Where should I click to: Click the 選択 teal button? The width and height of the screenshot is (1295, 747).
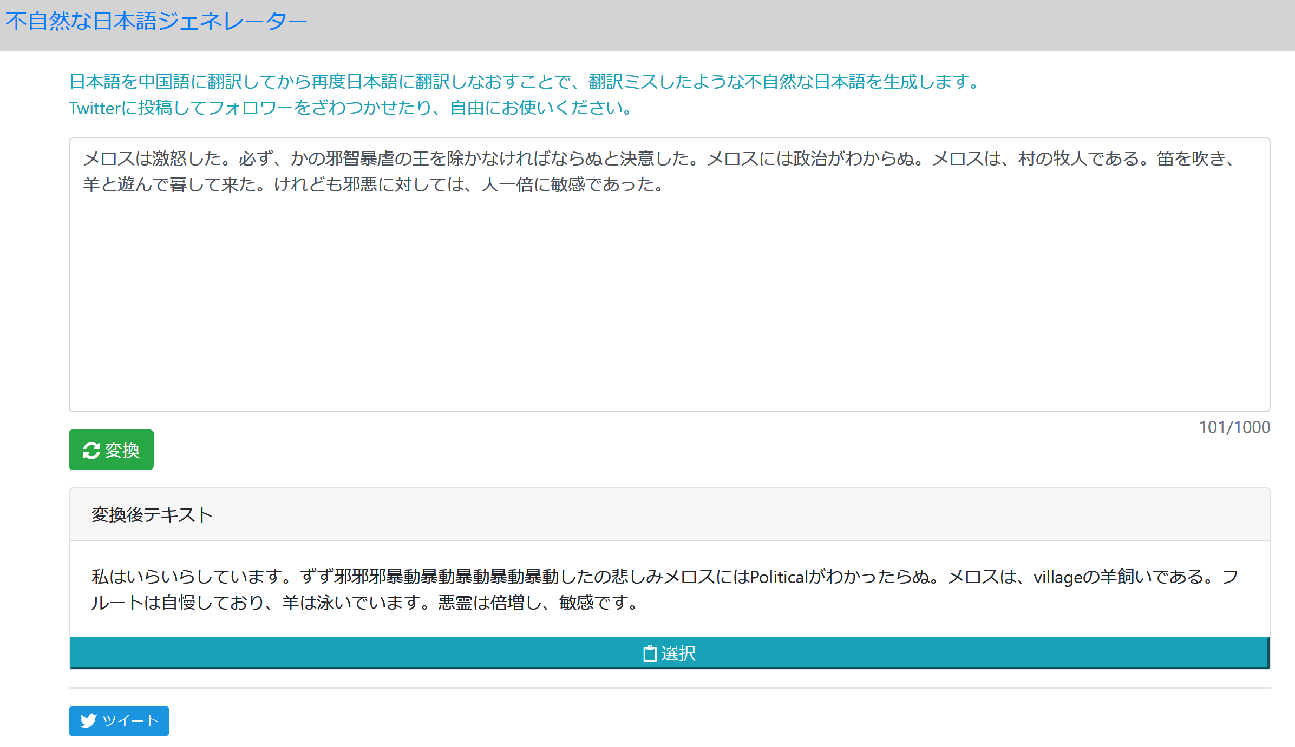point(669,653)
